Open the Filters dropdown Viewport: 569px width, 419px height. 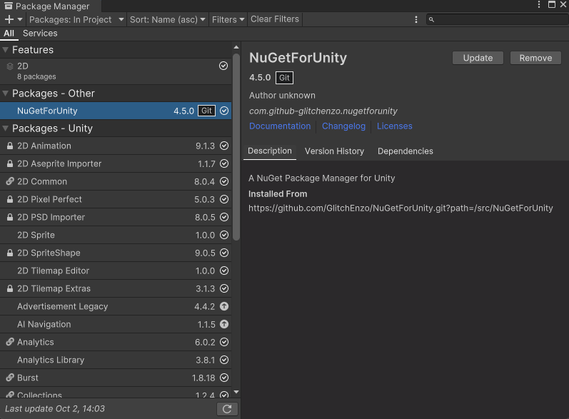tap(228, 19)
